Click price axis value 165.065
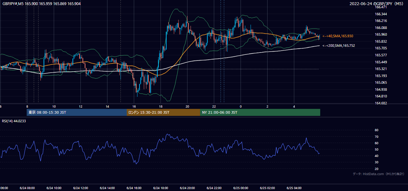Image resolution: width=408 pixels, height=191 pixels. pyautogui.click(x=381, y=82)
